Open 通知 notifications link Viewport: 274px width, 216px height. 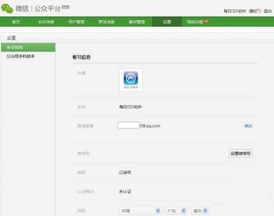[x=253, y=11]
